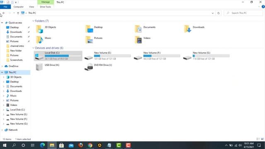Click This PC in address bar
265x149 pixels.
tap(32, 13)
